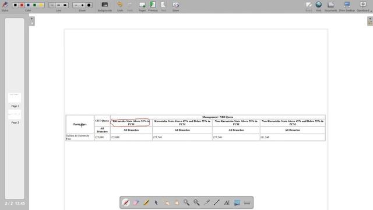Viewport: 373px width, 210px height.
Task: Click the circled Karnataka State Above 55% header
Action: tap(131, 123)
